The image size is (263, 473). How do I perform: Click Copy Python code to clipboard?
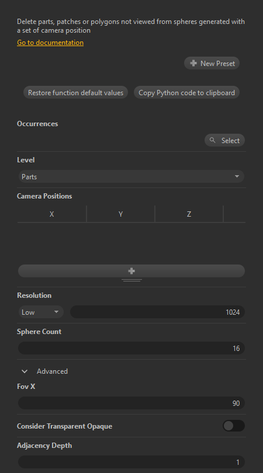pos(186,92)
